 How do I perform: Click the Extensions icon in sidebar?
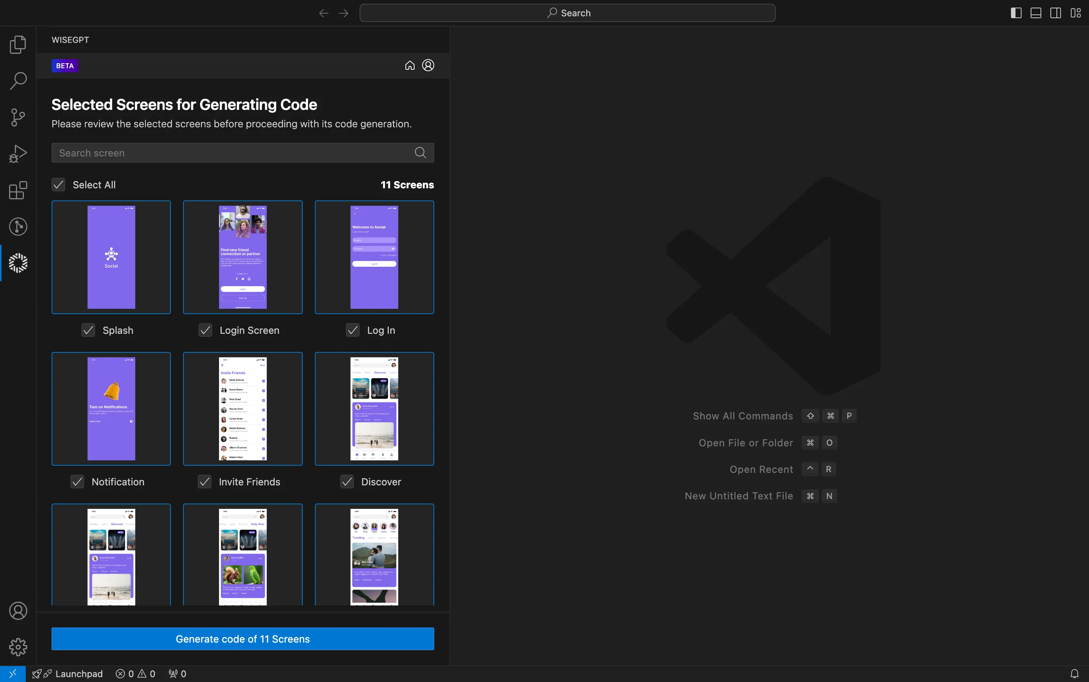(18, 190)
